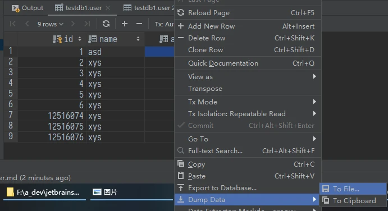Expand the View as submenu

(x=248, y=77)
